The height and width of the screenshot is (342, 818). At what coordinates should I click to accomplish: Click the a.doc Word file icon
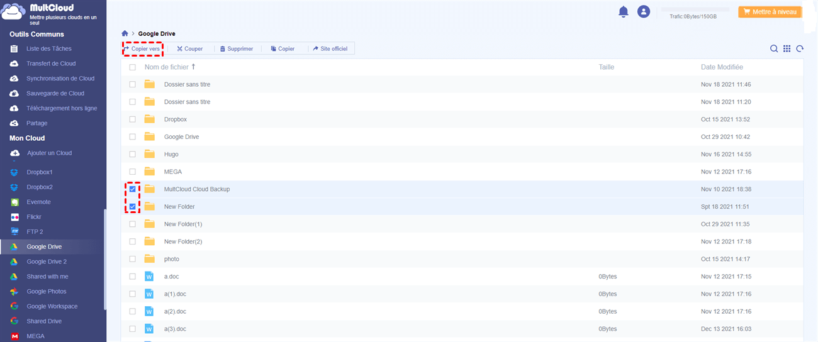pos(150,276)
